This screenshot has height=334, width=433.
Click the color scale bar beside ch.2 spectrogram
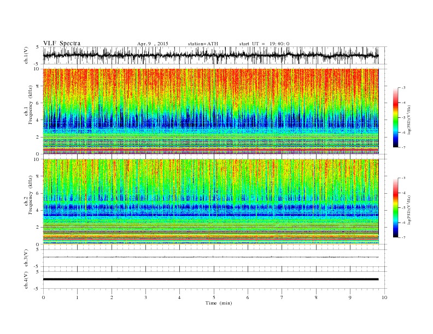click(396, 208)
